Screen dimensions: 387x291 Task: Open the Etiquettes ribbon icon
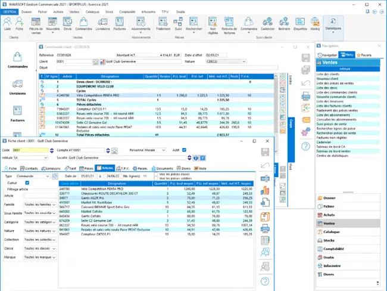[x=300, y=24]
